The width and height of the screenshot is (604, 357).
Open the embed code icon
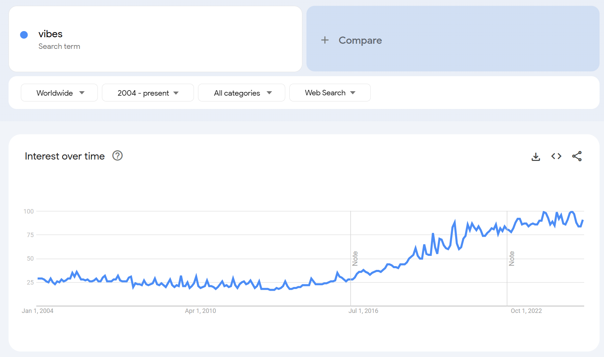(x=556, y=156)
